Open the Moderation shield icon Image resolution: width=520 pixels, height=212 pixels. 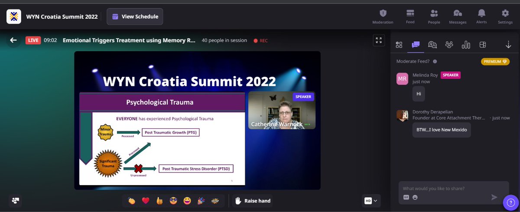[383, 16]
